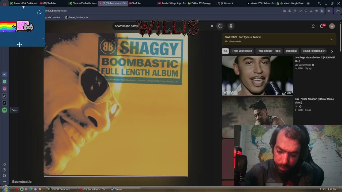
Task: Select the All filter chip
Action: (225, 51)
